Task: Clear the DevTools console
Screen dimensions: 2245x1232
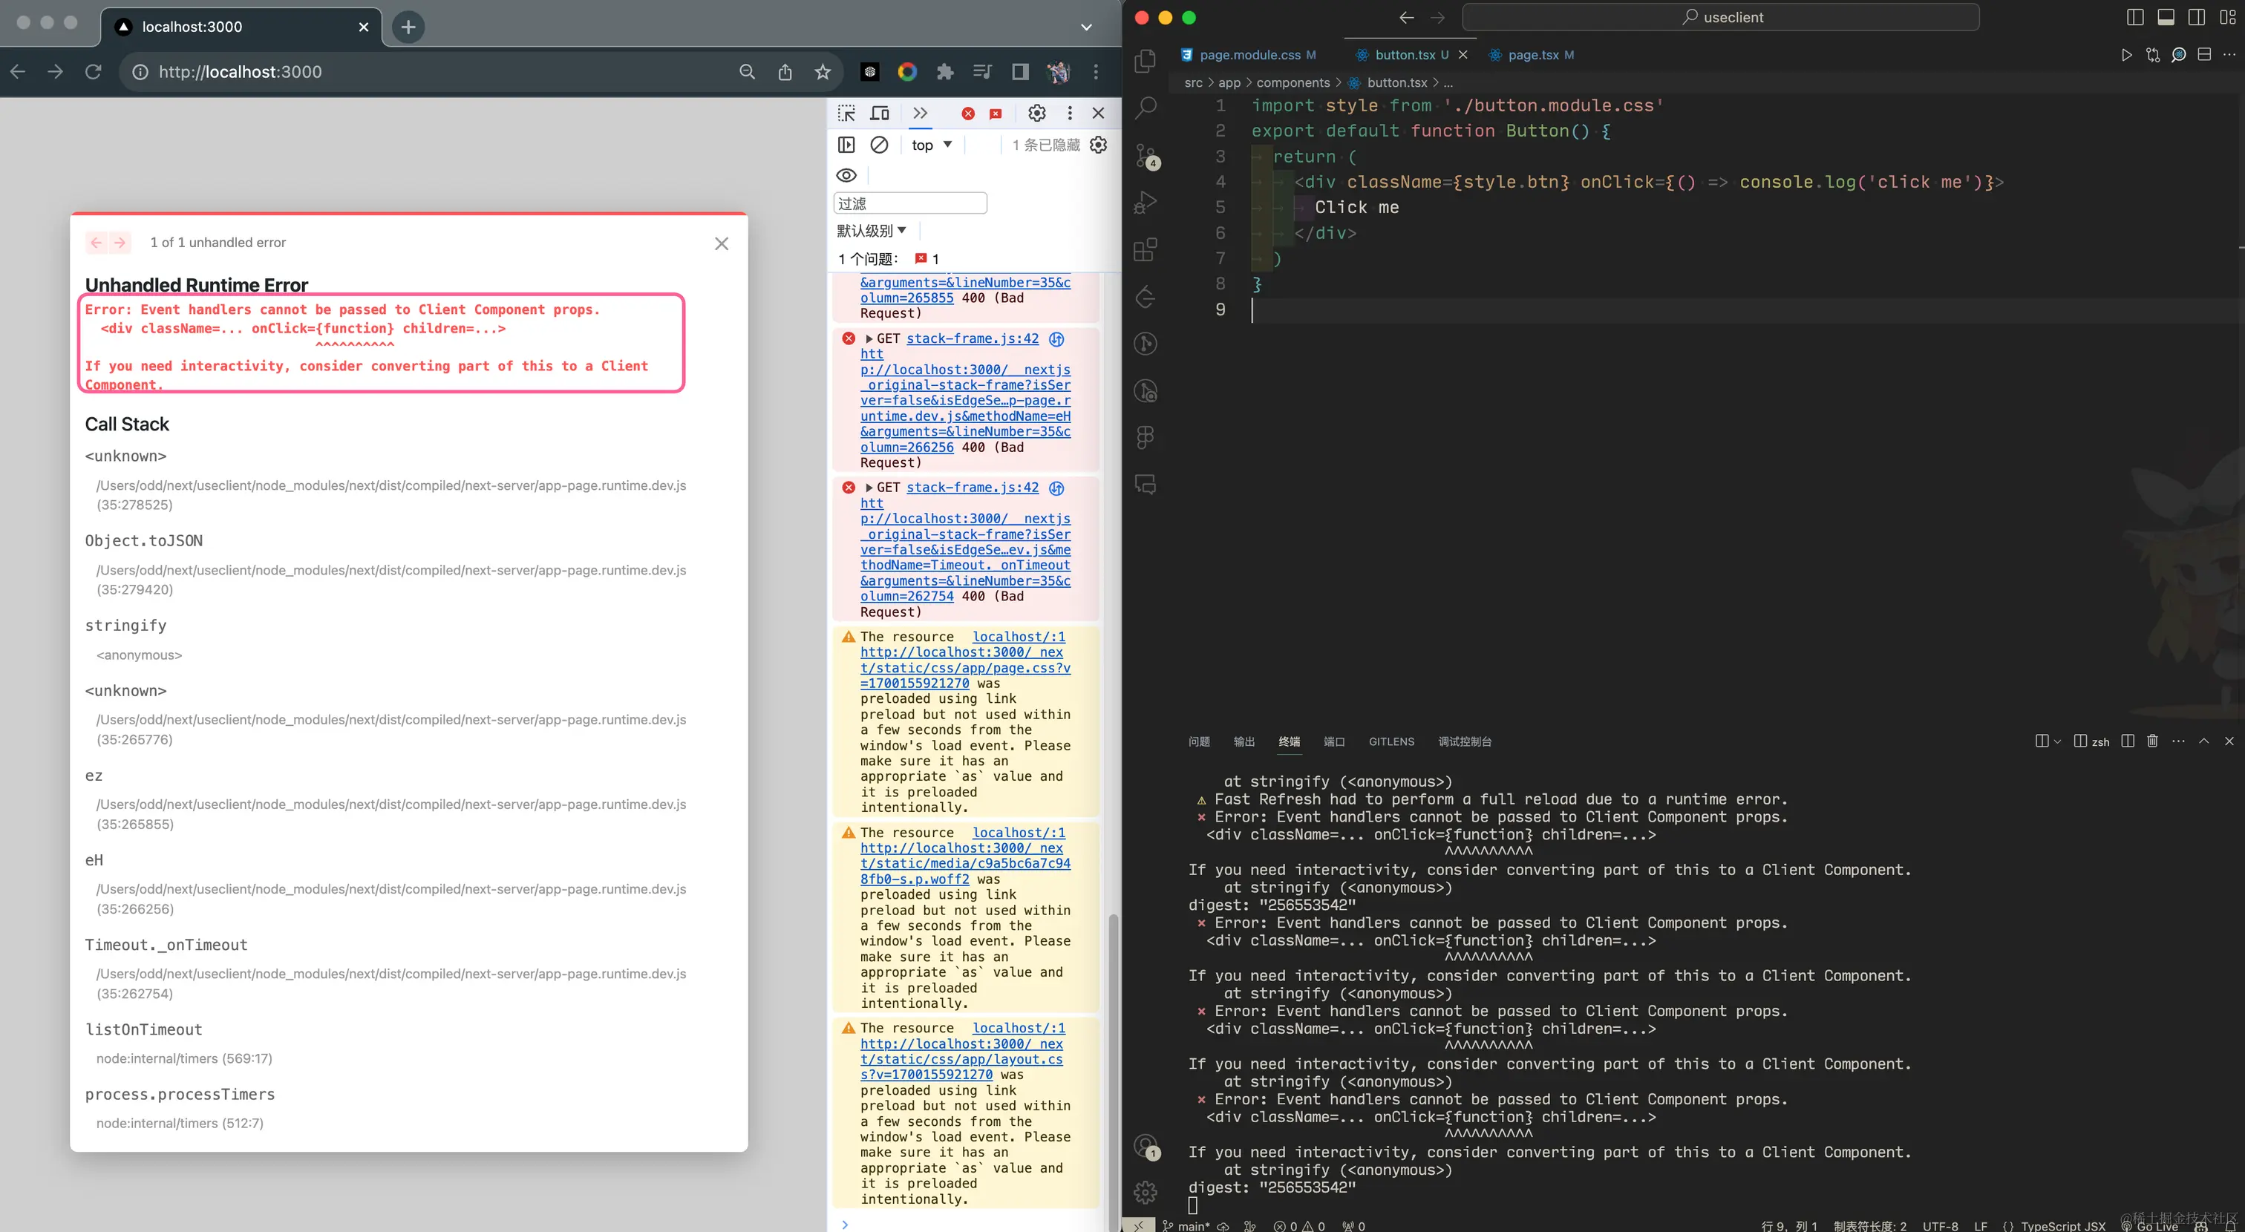Action: click(x=879, y=145)
